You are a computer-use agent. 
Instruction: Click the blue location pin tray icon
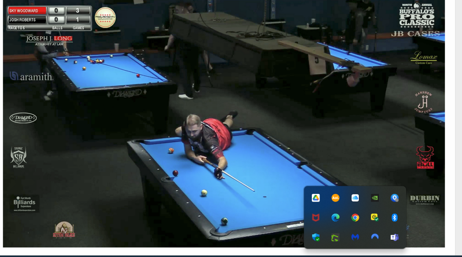[x=394, y=198]
